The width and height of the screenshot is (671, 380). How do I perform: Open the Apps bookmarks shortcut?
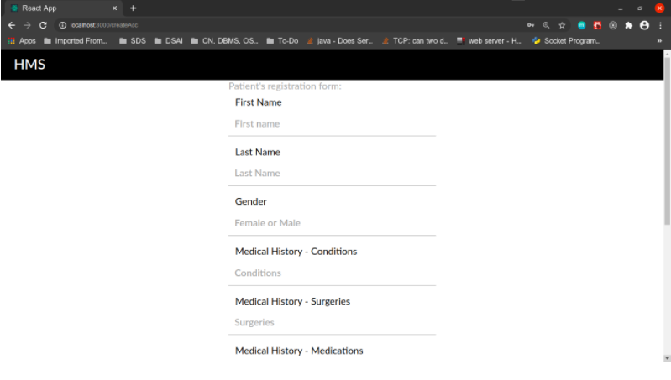pos(21,41)
